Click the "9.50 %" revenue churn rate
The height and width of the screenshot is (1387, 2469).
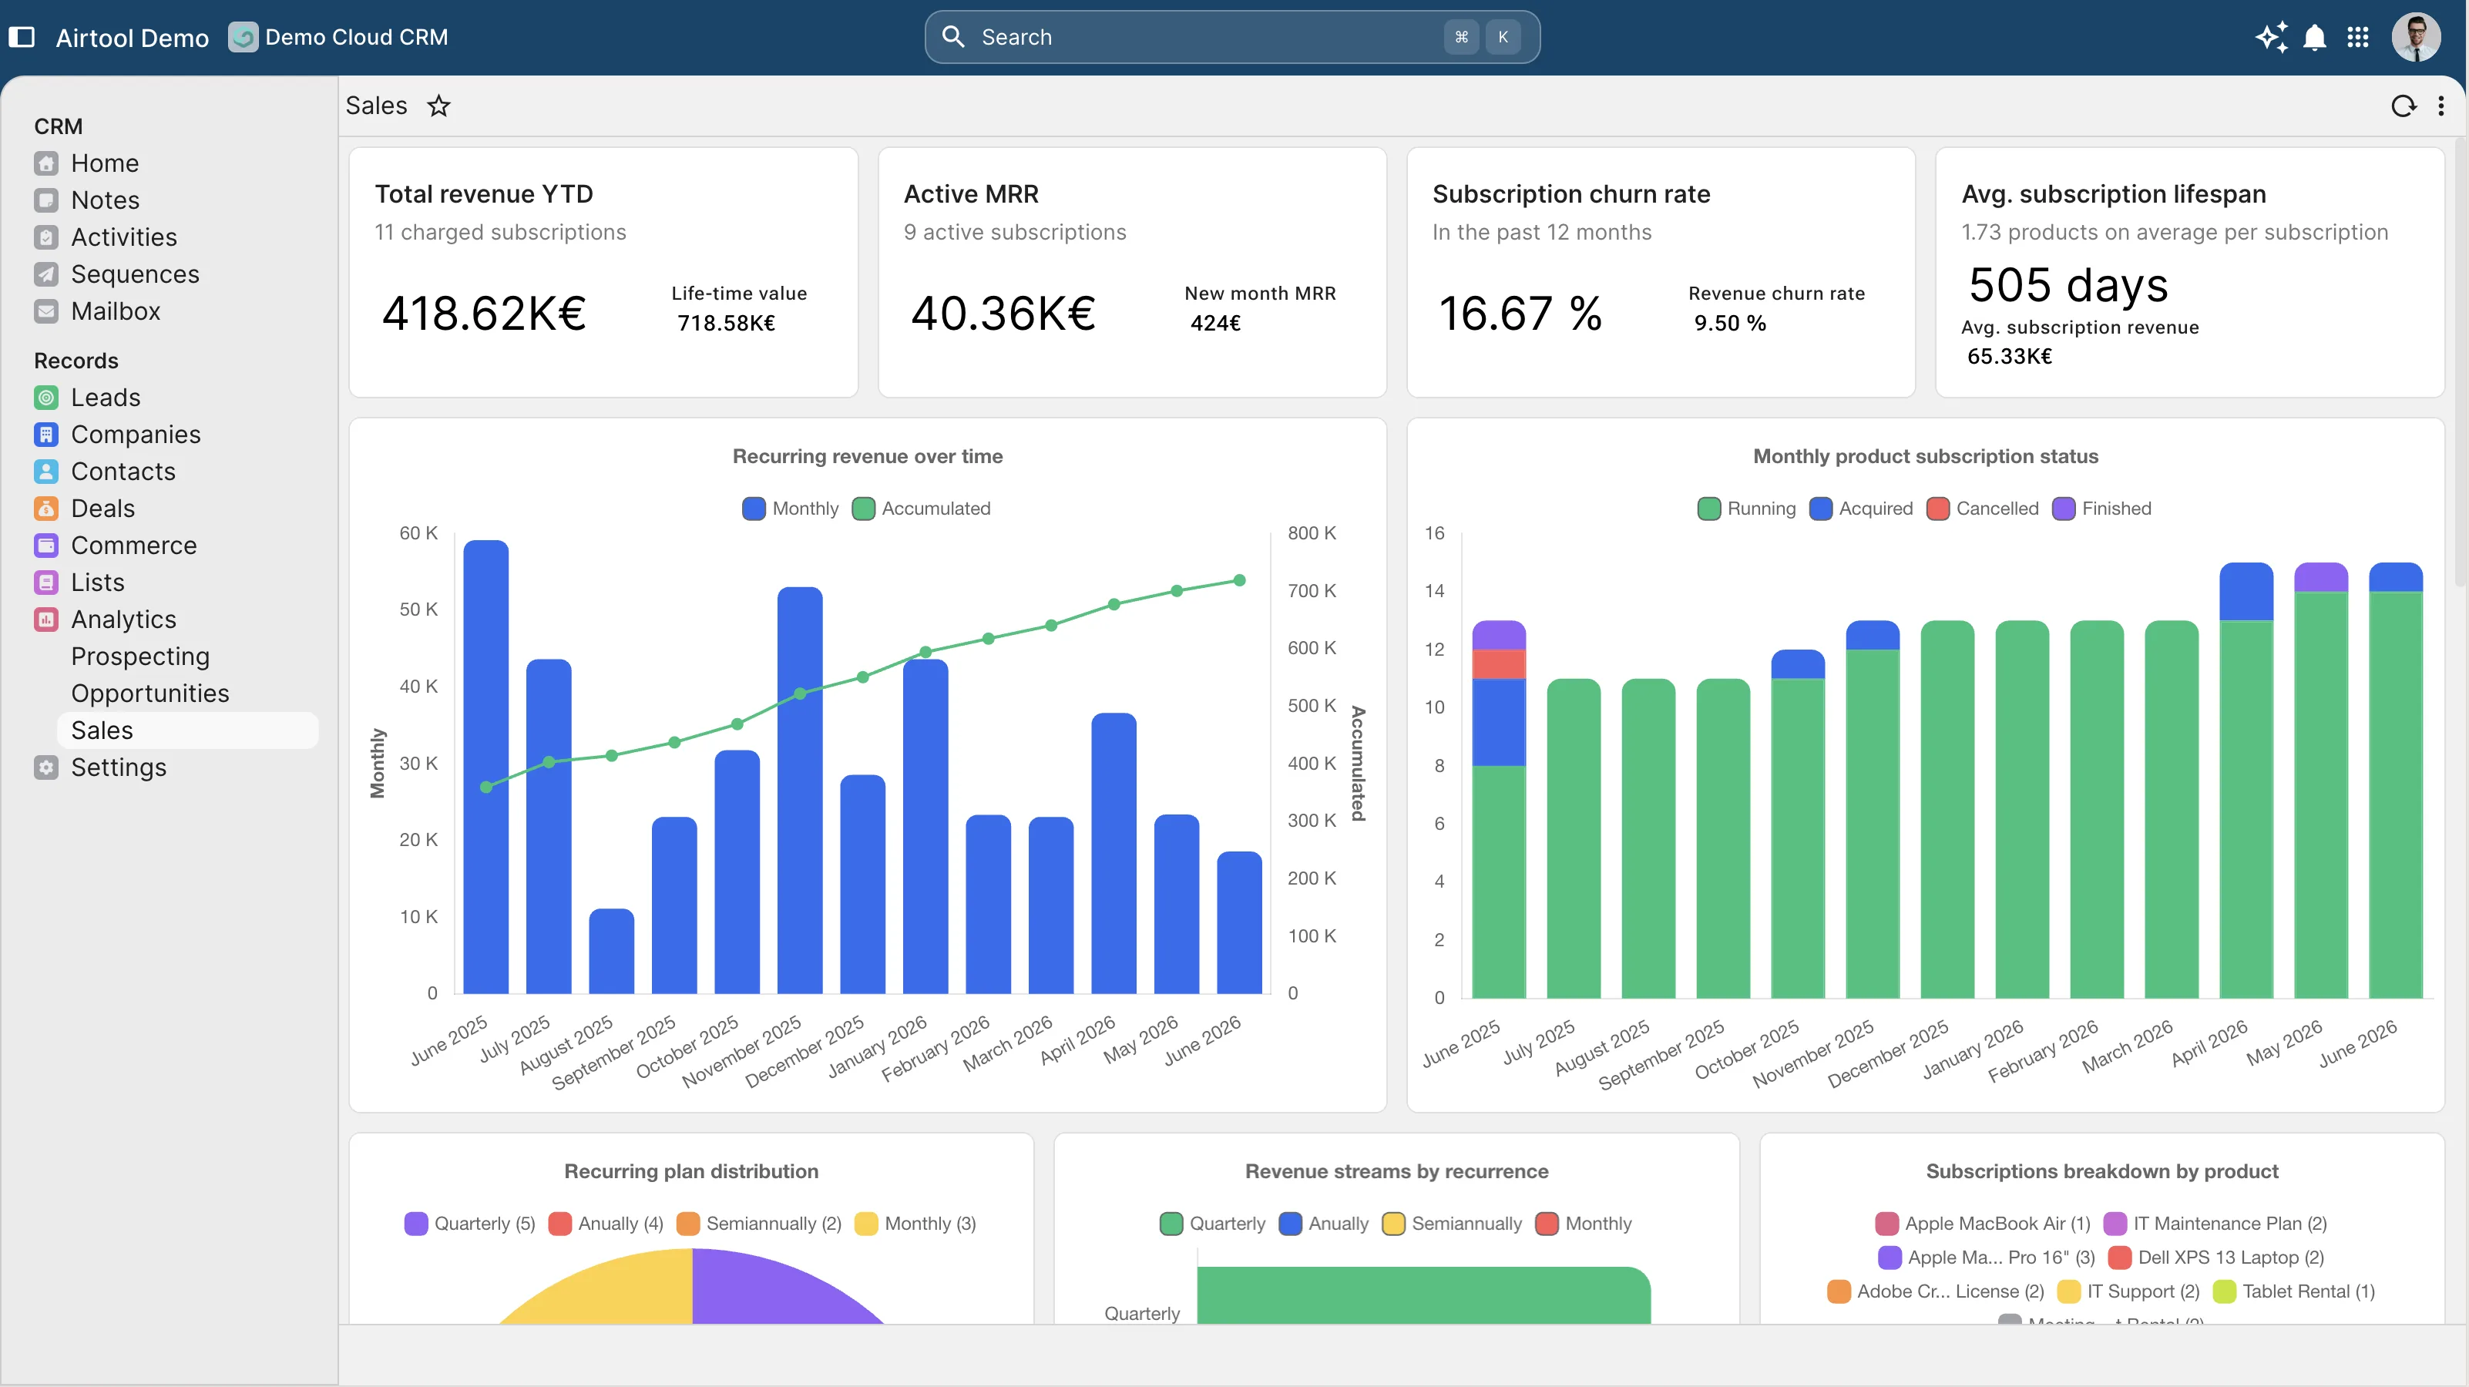tap(1730, 324)
